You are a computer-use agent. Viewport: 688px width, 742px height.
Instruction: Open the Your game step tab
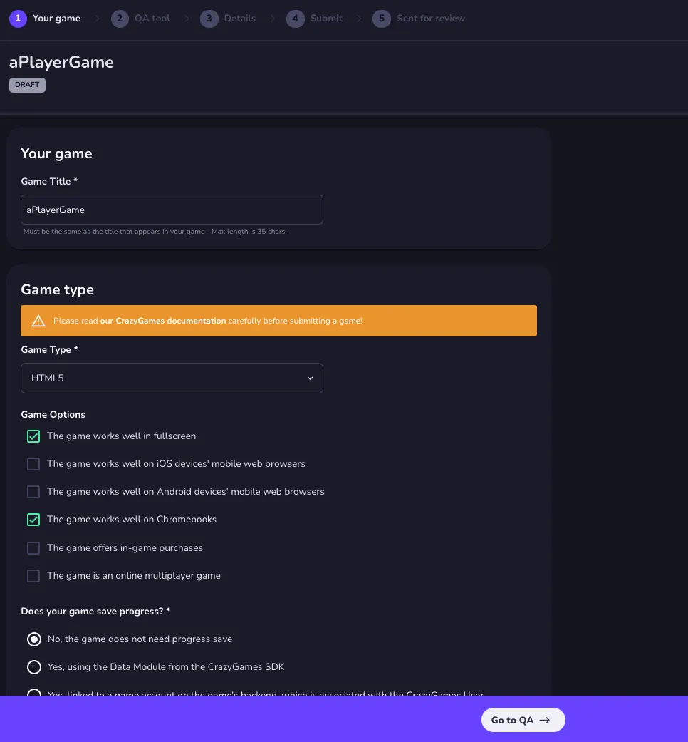[x=45, y=19]
